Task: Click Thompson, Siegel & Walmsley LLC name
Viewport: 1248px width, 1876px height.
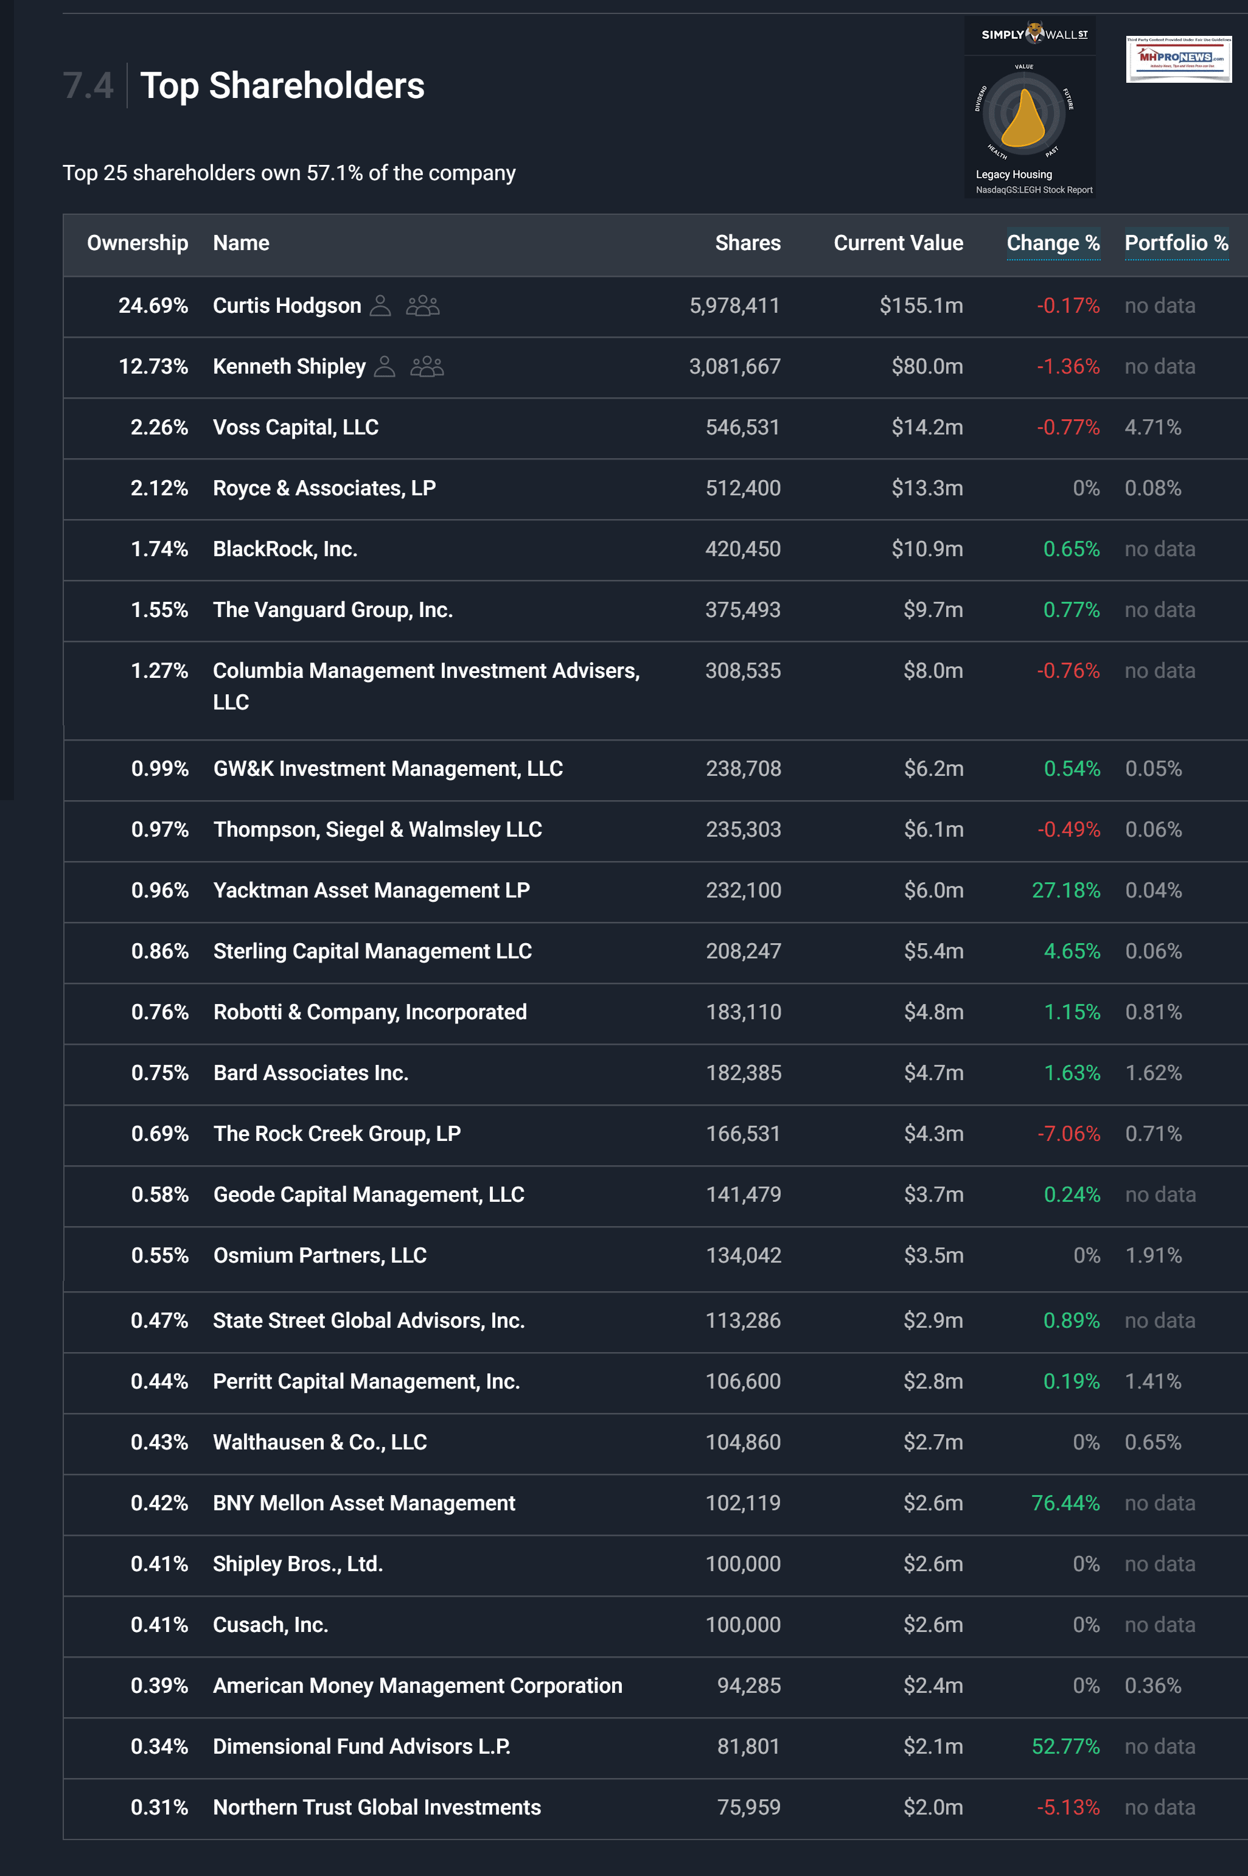Action: (x=378, y=829)
